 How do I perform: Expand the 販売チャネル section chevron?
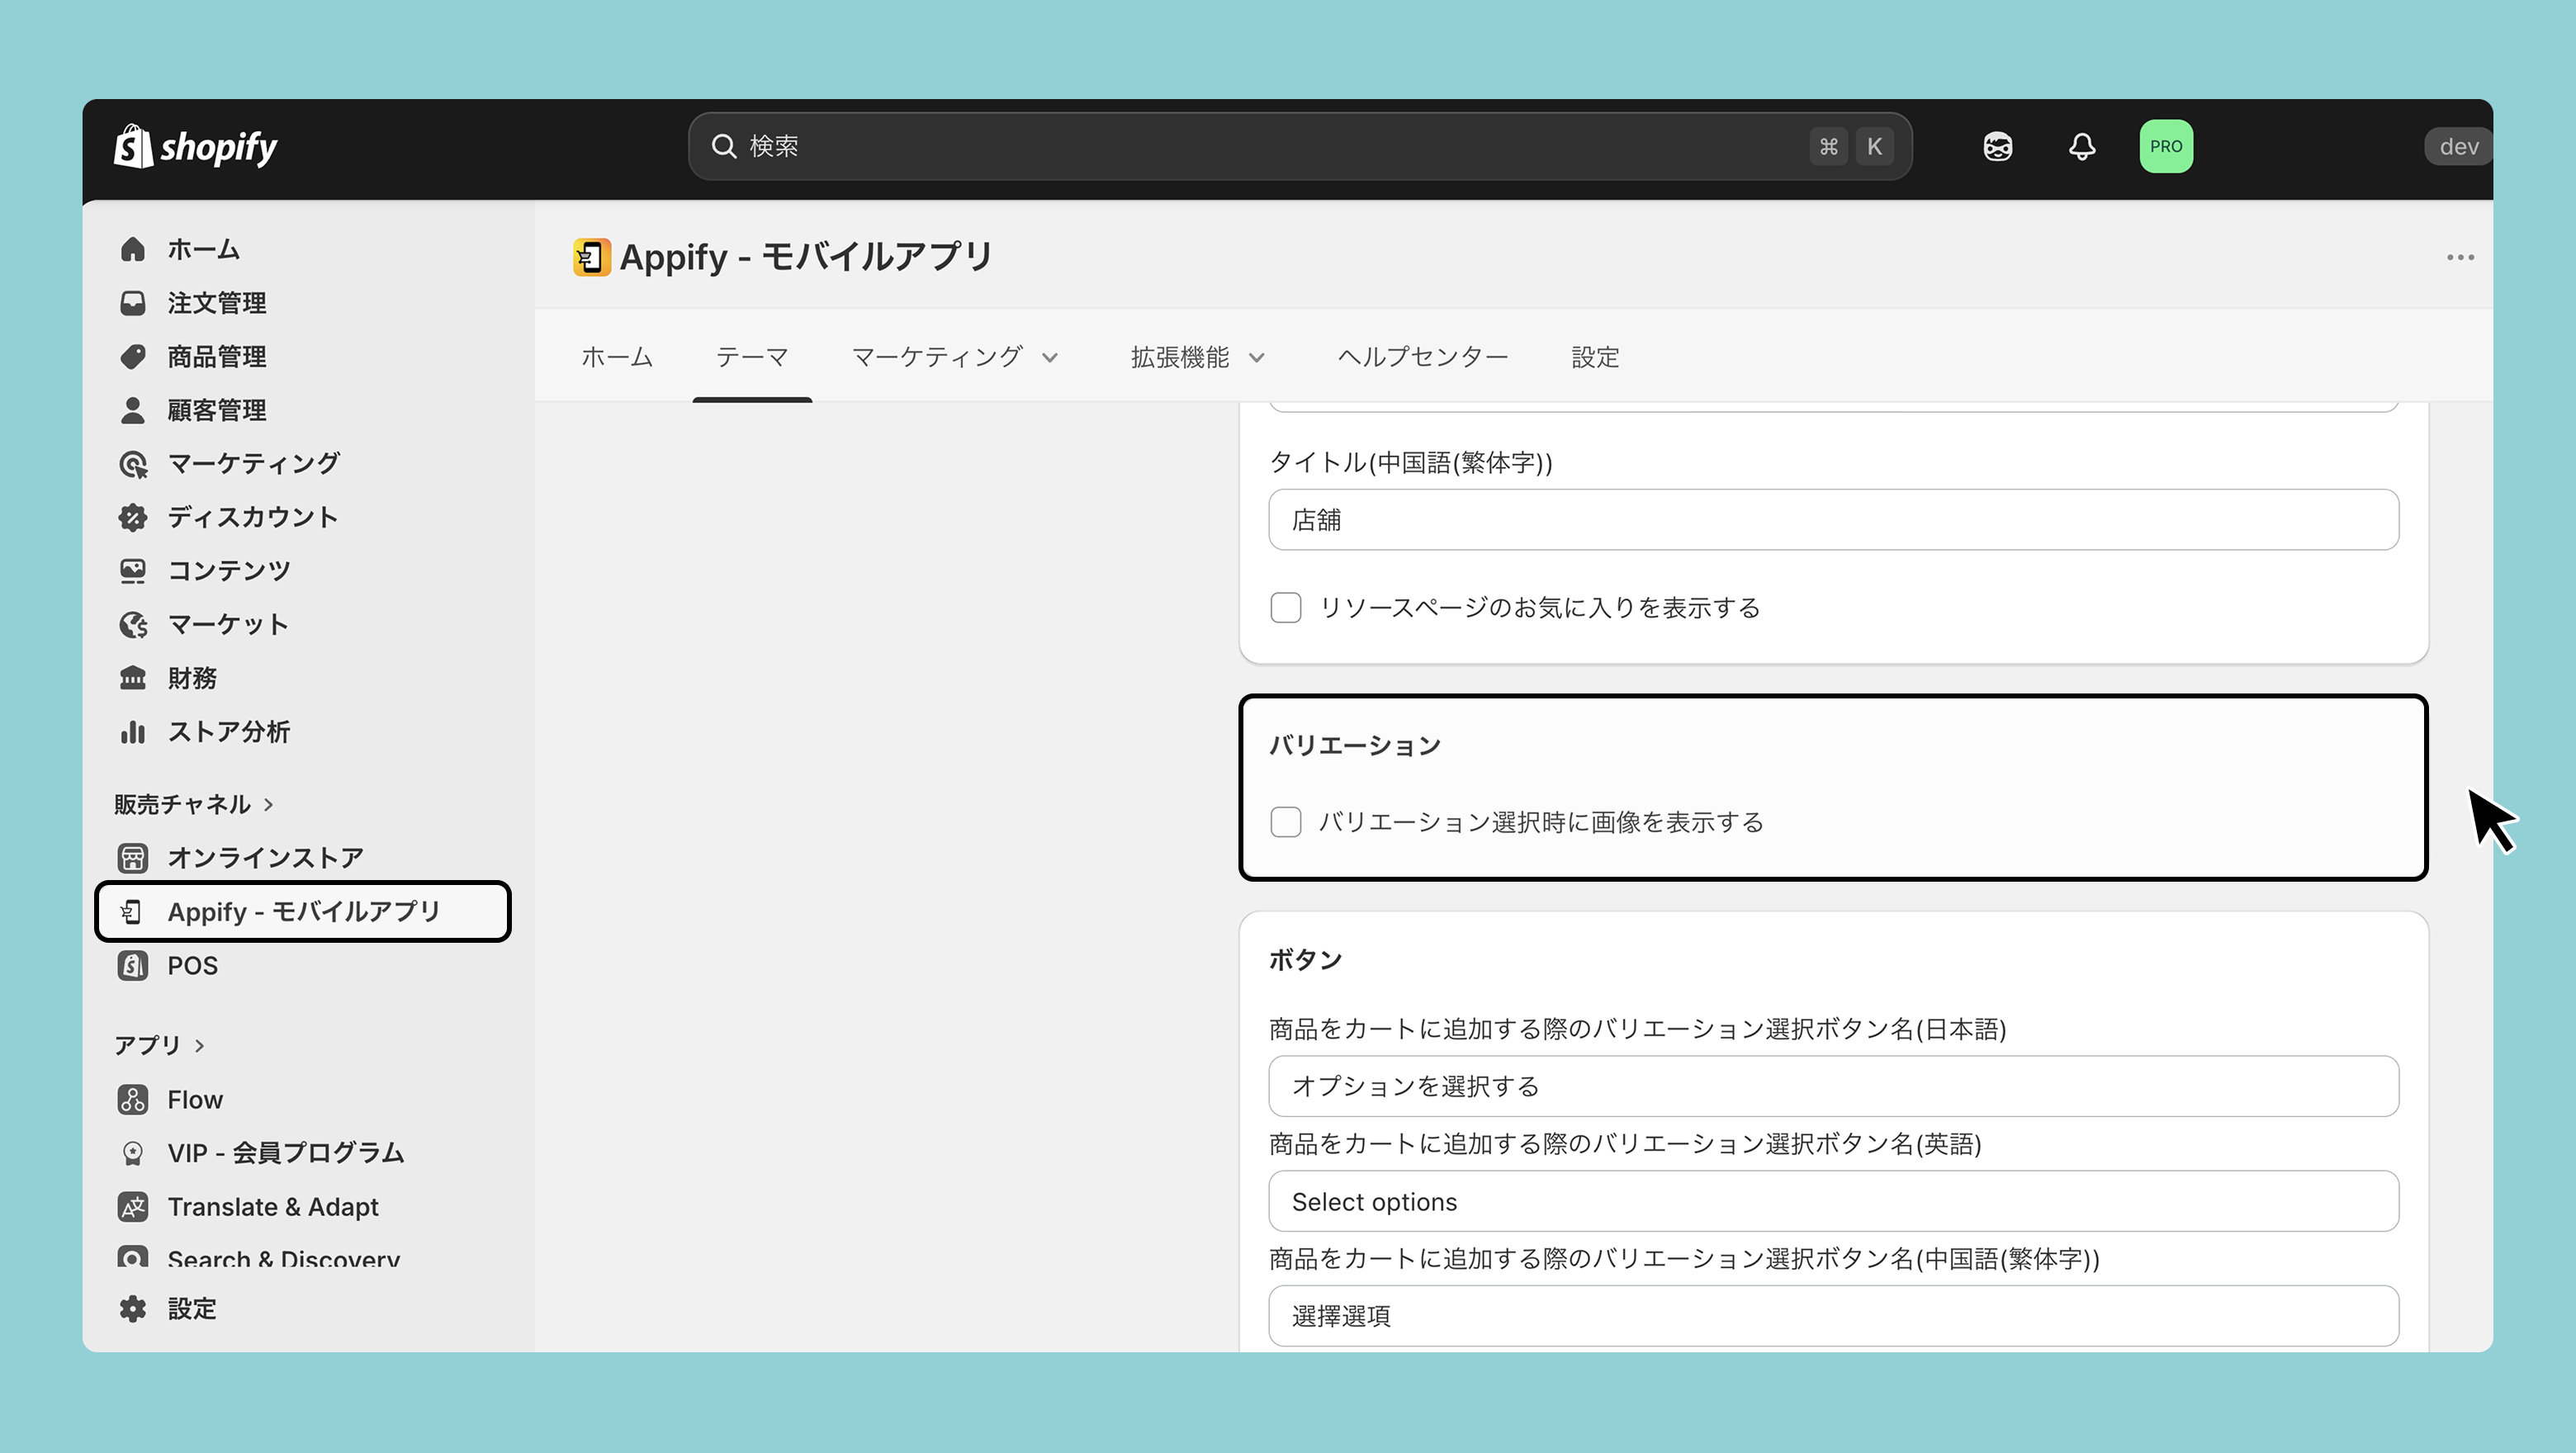(268, 805)
